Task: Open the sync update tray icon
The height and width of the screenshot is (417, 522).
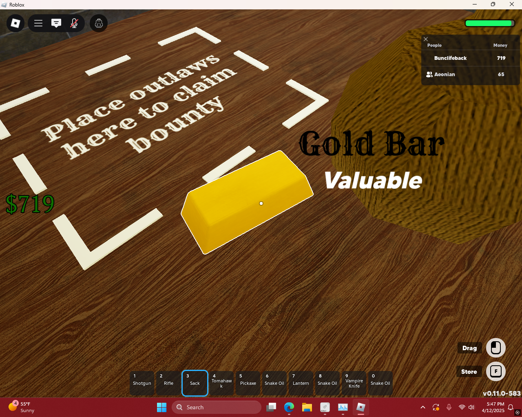Action: pos(436,407)
